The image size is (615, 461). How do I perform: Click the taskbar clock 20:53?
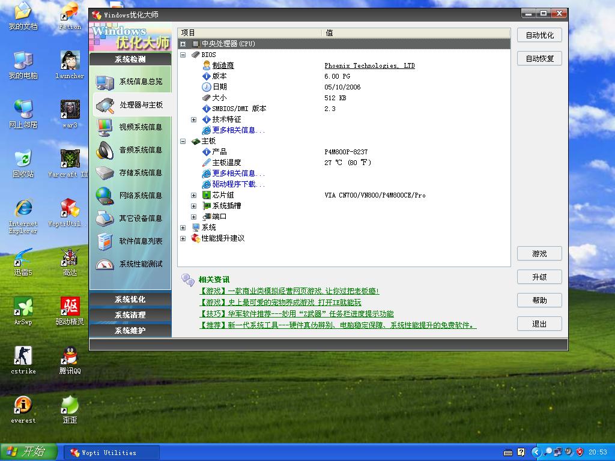pos(598,453)
